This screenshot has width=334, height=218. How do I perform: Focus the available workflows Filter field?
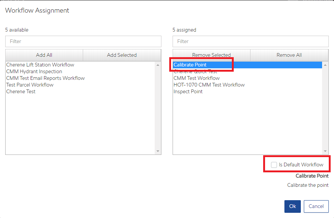[x=83, y=41]
